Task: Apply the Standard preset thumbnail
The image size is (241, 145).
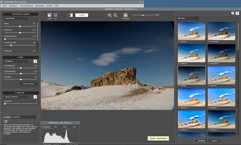Action: point(192,31)
